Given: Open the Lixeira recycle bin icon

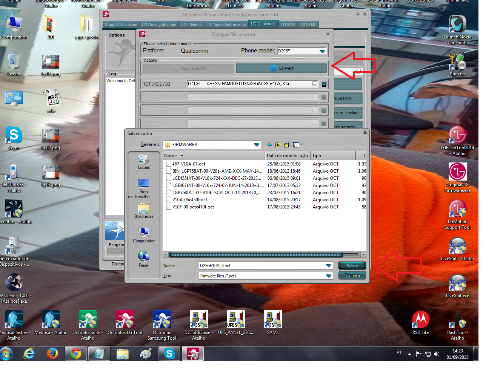Looking at the screenshot, I should pyautogui.click(x=14, y=64).
